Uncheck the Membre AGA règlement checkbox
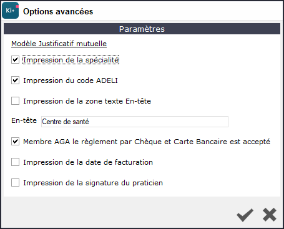The height and width of the screenshot is (229, 284). click(15, 142)
